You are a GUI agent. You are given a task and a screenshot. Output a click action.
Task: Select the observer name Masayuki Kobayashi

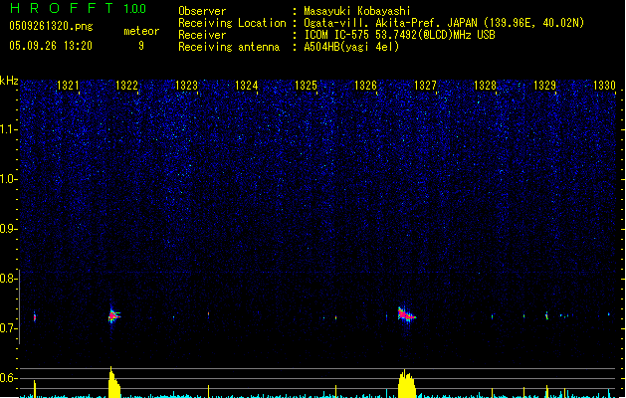[357, 11]
